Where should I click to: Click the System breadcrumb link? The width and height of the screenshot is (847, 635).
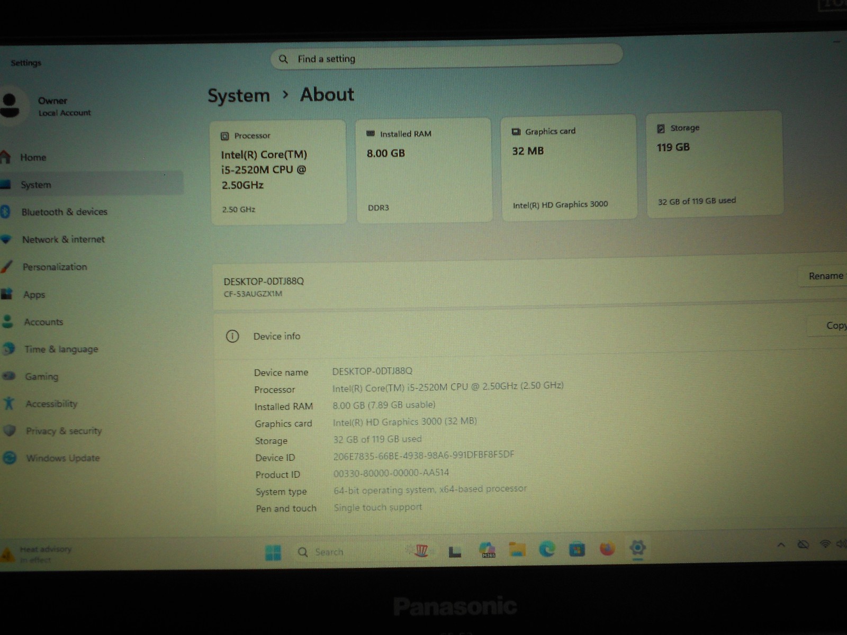[239, 96]
